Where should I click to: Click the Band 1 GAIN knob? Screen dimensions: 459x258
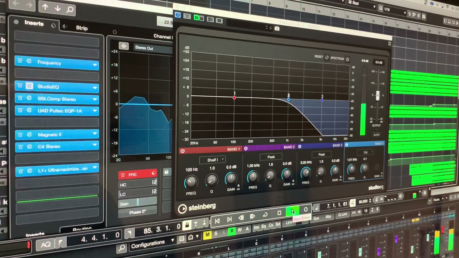pyautogui.click(x=231, y=178)
